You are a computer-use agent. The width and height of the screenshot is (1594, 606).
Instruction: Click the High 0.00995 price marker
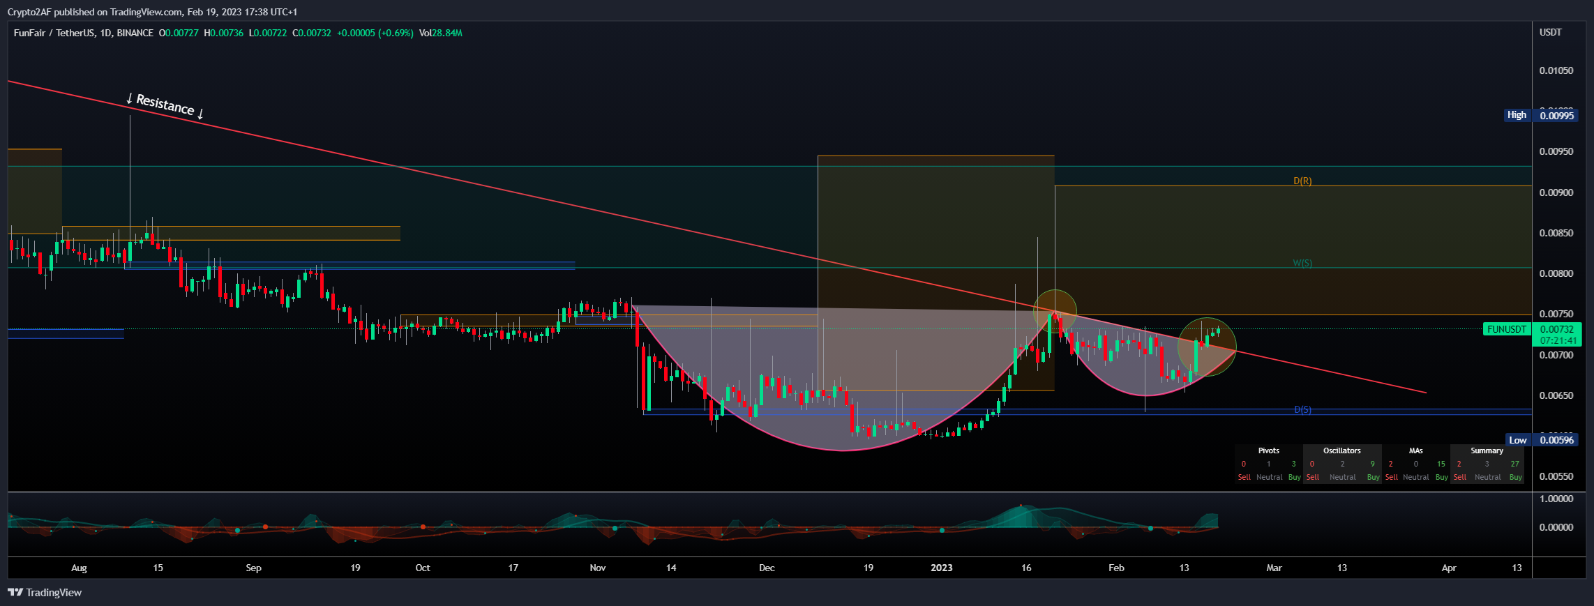coord(1540,115)
